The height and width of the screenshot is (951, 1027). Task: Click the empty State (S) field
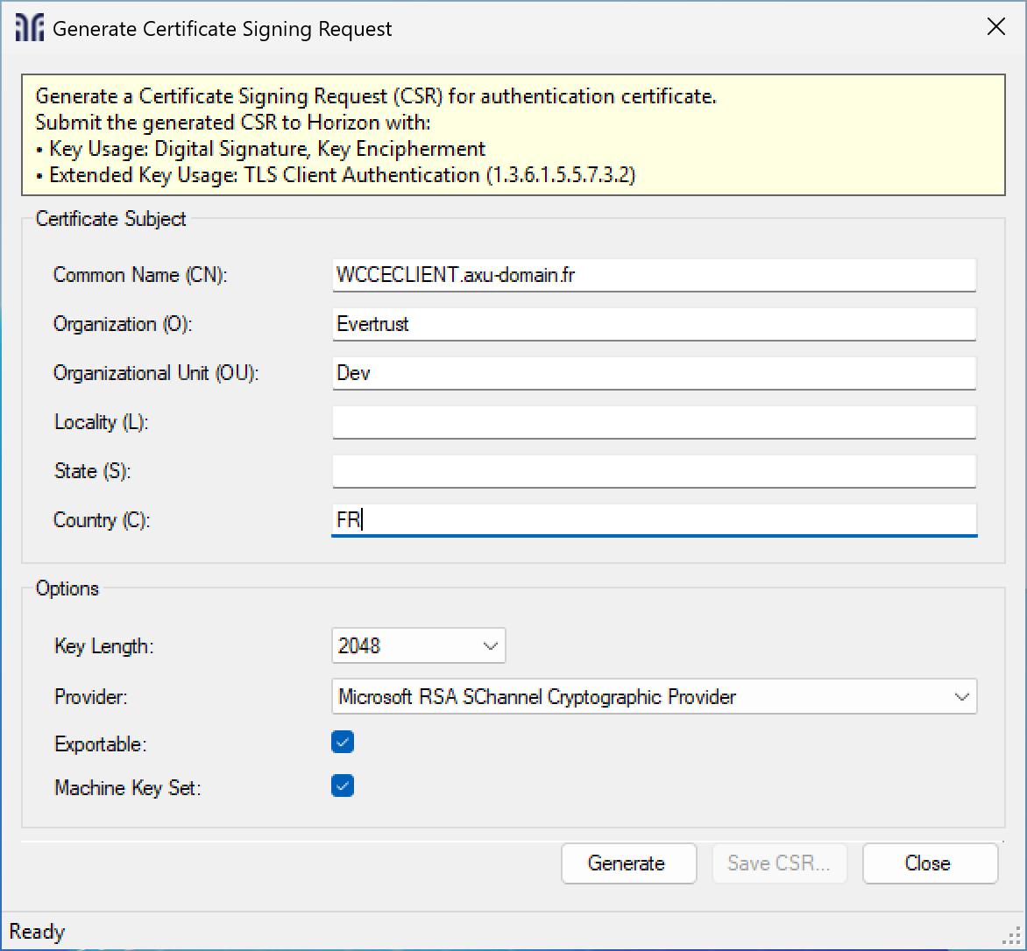tap(653, 471)
